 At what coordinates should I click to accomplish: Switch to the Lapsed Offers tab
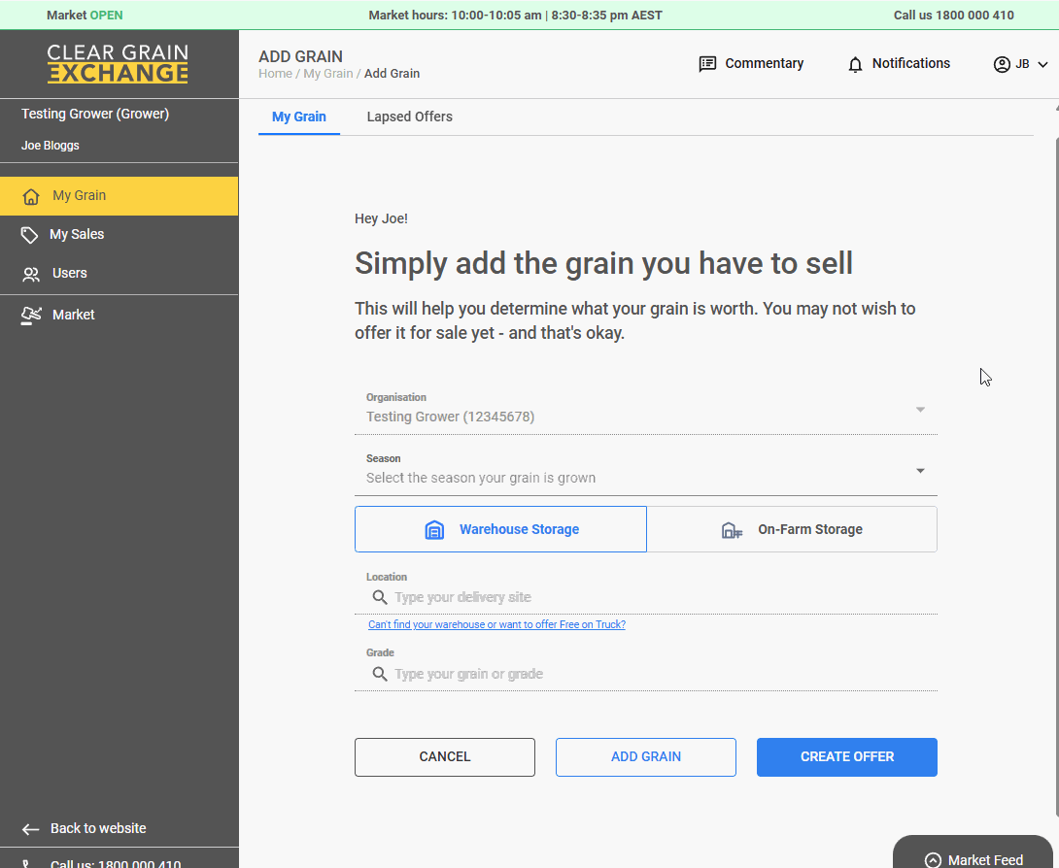click(409, 117)
